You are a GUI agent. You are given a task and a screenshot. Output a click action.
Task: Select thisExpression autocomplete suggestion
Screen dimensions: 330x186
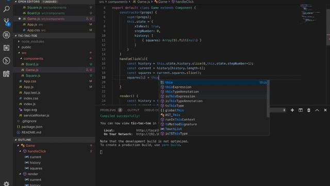(213, 87)
